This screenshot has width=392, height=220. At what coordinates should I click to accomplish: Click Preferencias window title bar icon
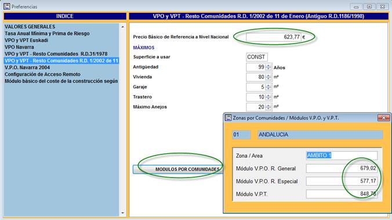coord(7,6)
